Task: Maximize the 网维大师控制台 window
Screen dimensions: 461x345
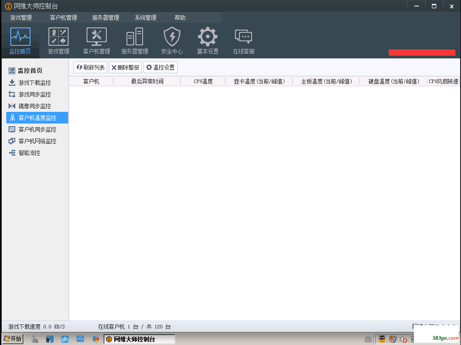Action: point(434,6)
